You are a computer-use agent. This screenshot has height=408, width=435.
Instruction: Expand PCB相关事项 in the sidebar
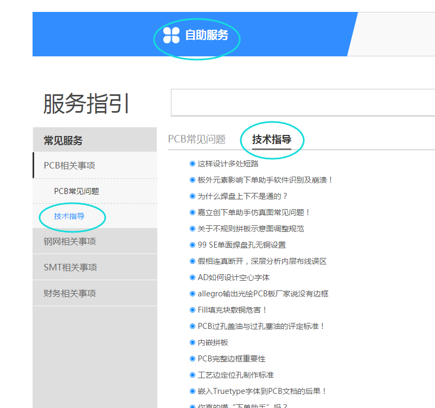point(69,165)
